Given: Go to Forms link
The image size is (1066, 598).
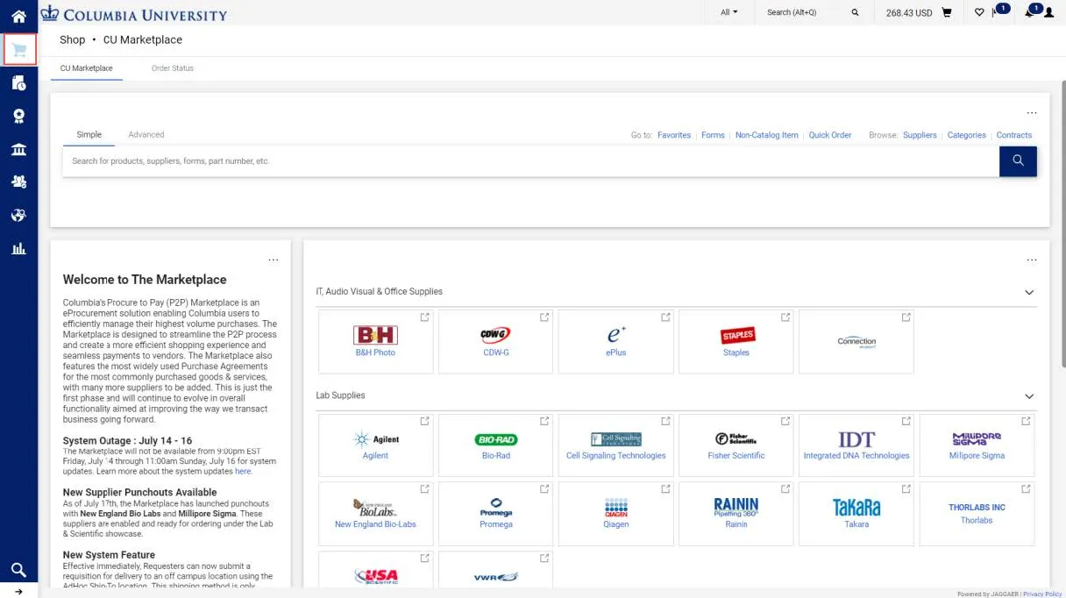Looking at the screenshot, I should (x=713, y=135).
